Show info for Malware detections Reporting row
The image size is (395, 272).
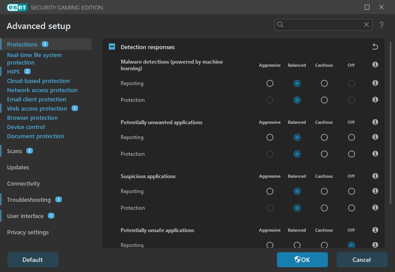pyautogui.click(x=375, y=83)
